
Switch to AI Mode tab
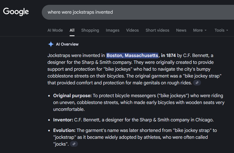point(55,30)
